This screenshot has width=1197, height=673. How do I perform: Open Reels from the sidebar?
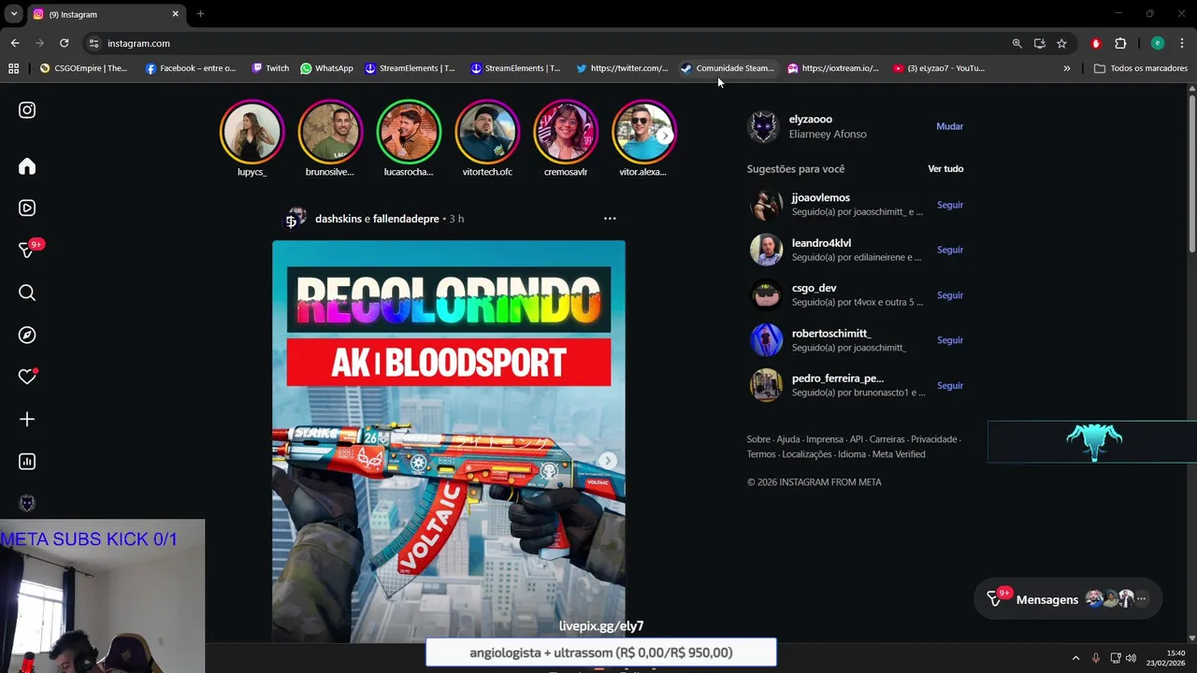click(27, 208)
